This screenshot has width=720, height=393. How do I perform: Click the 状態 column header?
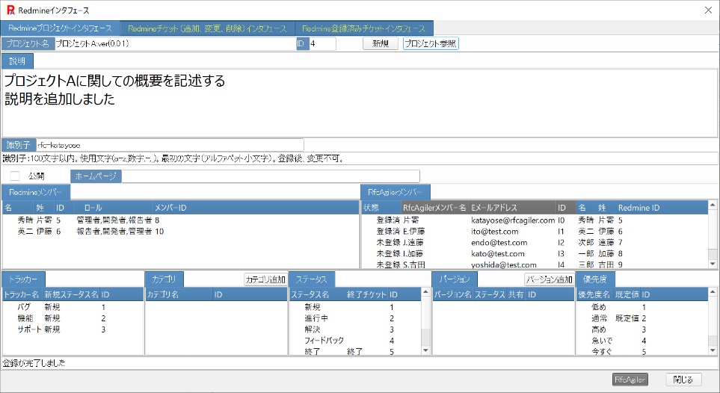point(381,208)
